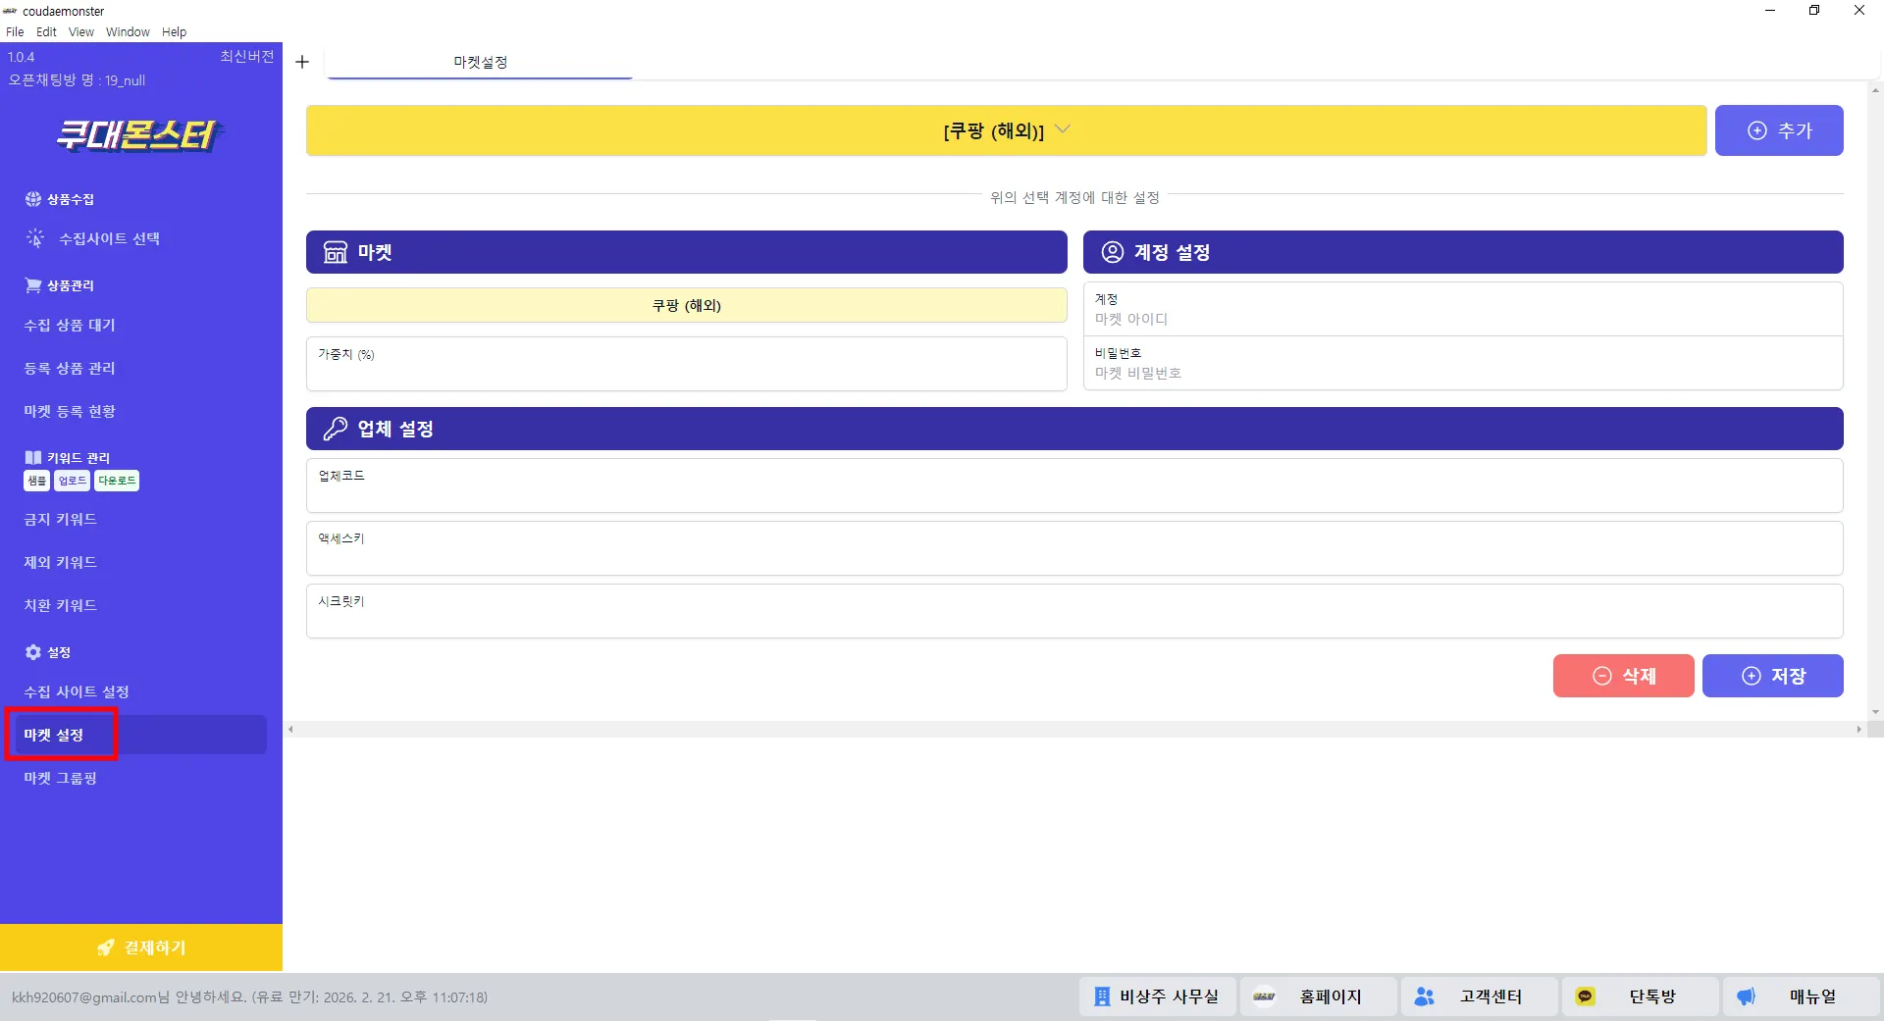The height and width of the screenshot is (1021, 1884).
Task: Click the 삭제 button
Action: click(1624, 676)
